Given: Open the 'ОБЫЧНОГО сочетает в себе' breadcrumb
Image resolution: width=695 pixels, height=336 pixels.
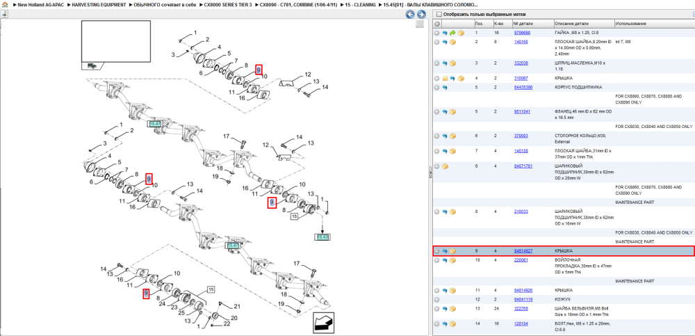Looking at the screenshot, I should (x=166, y=4).
